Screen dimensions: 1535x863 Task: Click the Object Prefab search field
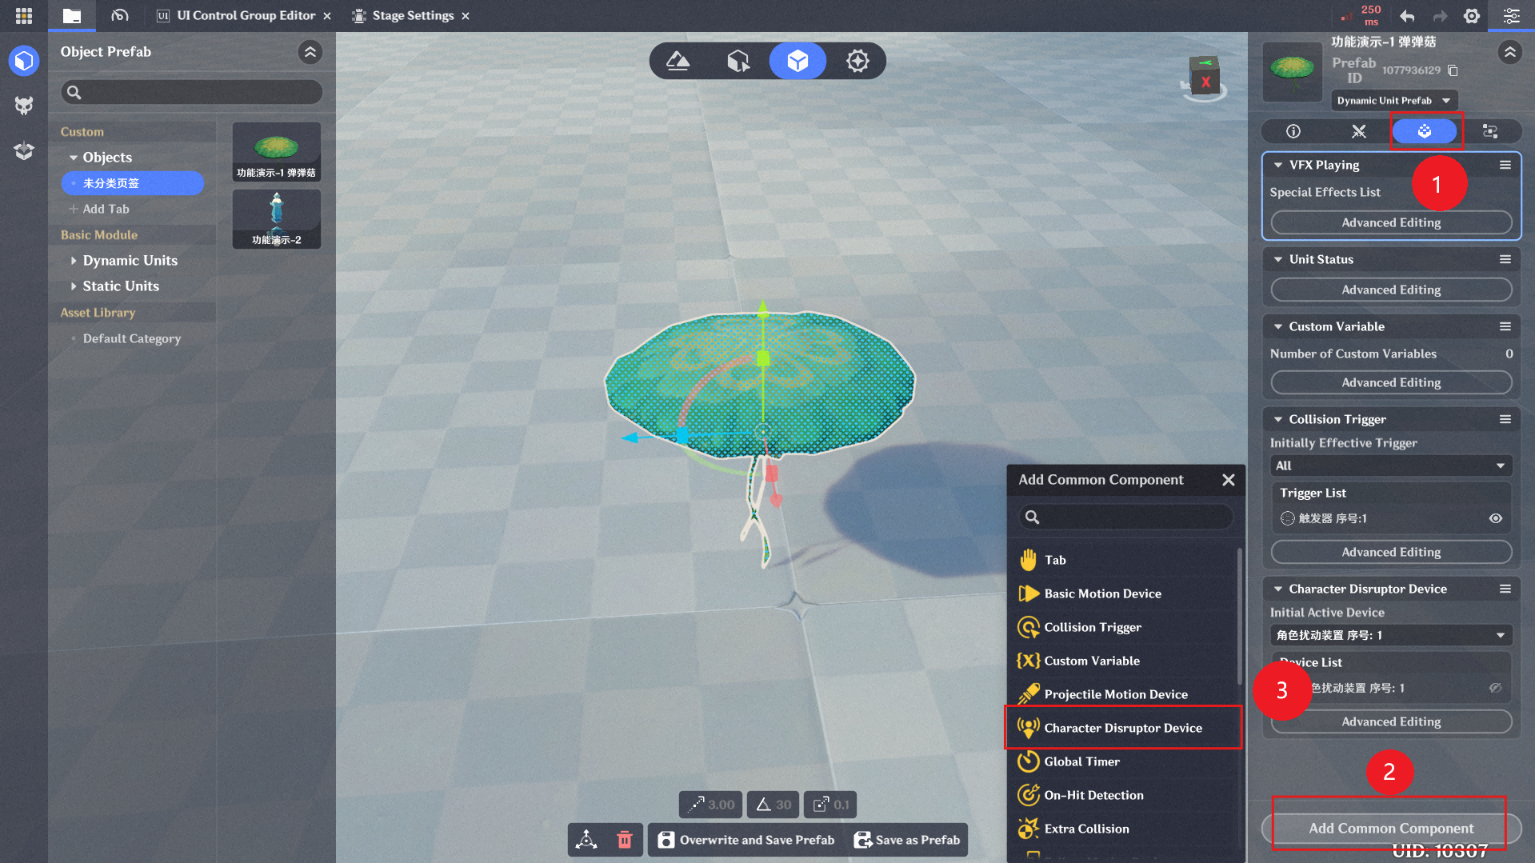(x=192, y=92)
